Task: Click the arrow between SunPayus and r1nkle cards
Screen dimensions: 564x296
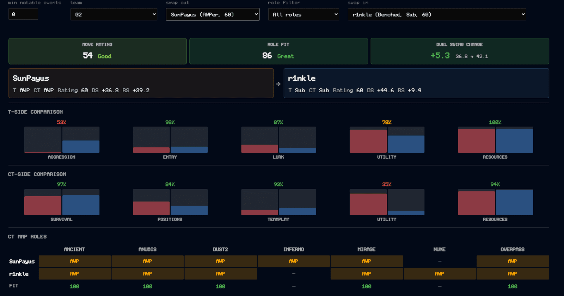Action: [x=278, y=84]
